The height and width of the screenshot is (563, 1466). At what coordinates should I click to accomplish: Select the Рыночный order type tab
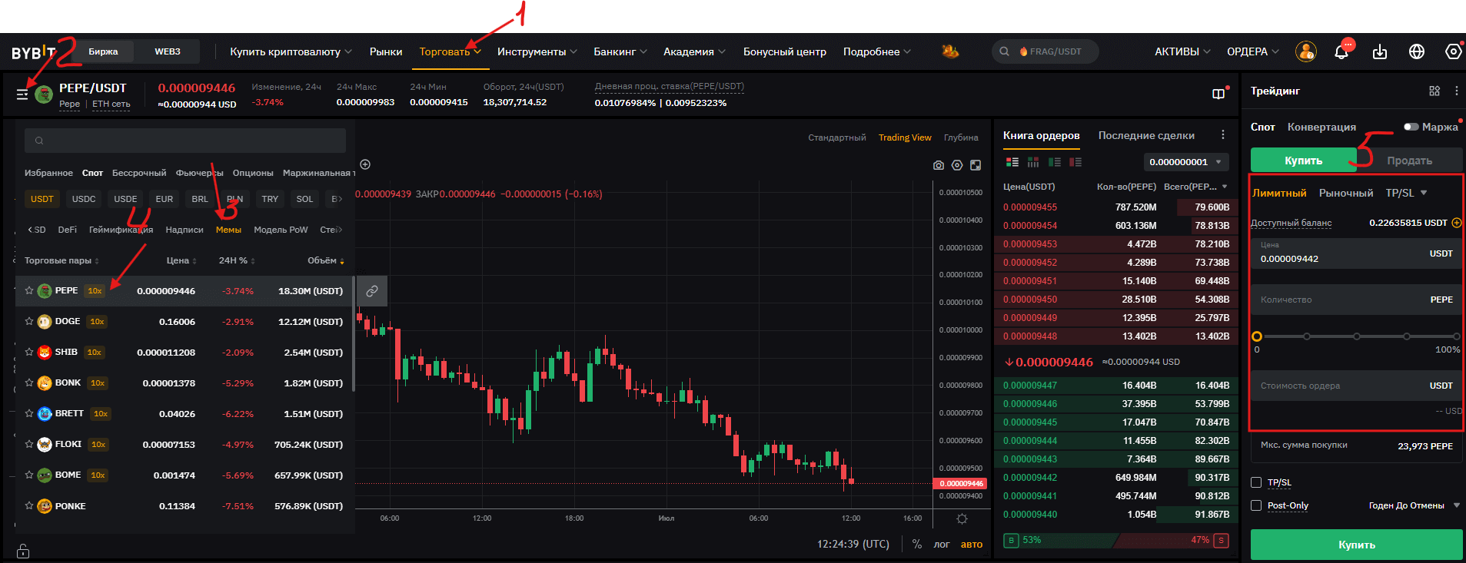1345,193
